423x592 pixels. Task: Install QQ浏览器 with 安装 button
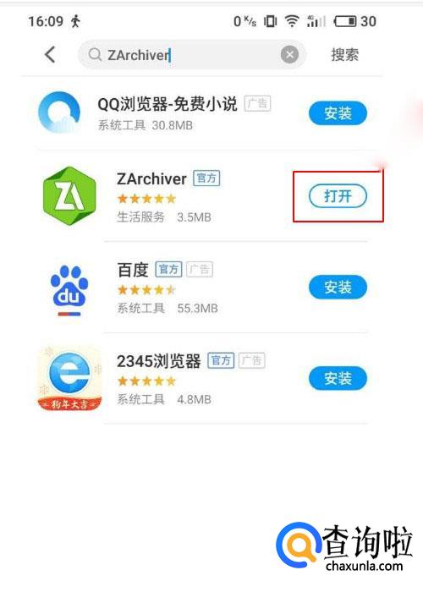tap(338, 113)
